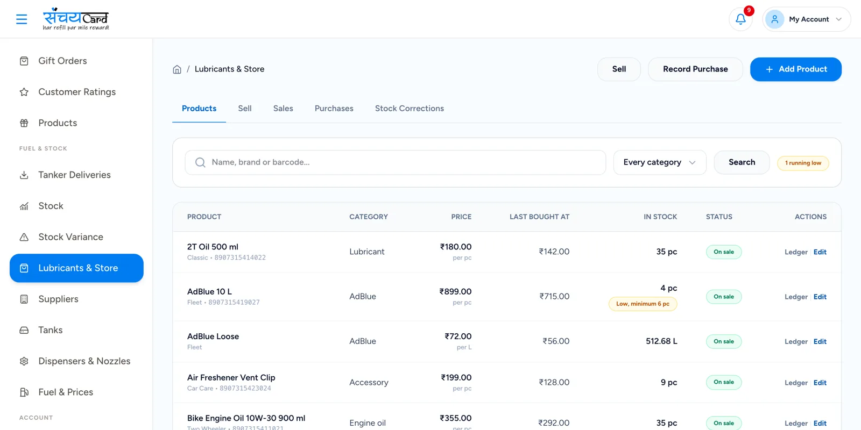Select the Bike Engine Oil 10W-30 900 ml name
This screenshot has height=430, width=861.
246,418
